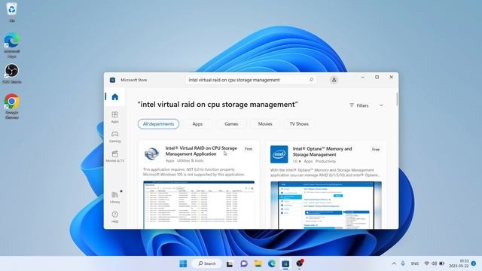Open the user profile account icon
Screen dimensions: 482x271
(334, 80)
